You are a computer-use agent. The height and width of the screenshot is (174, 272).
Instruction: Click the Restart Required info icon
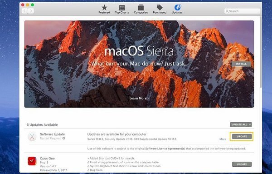click(64, 139)
